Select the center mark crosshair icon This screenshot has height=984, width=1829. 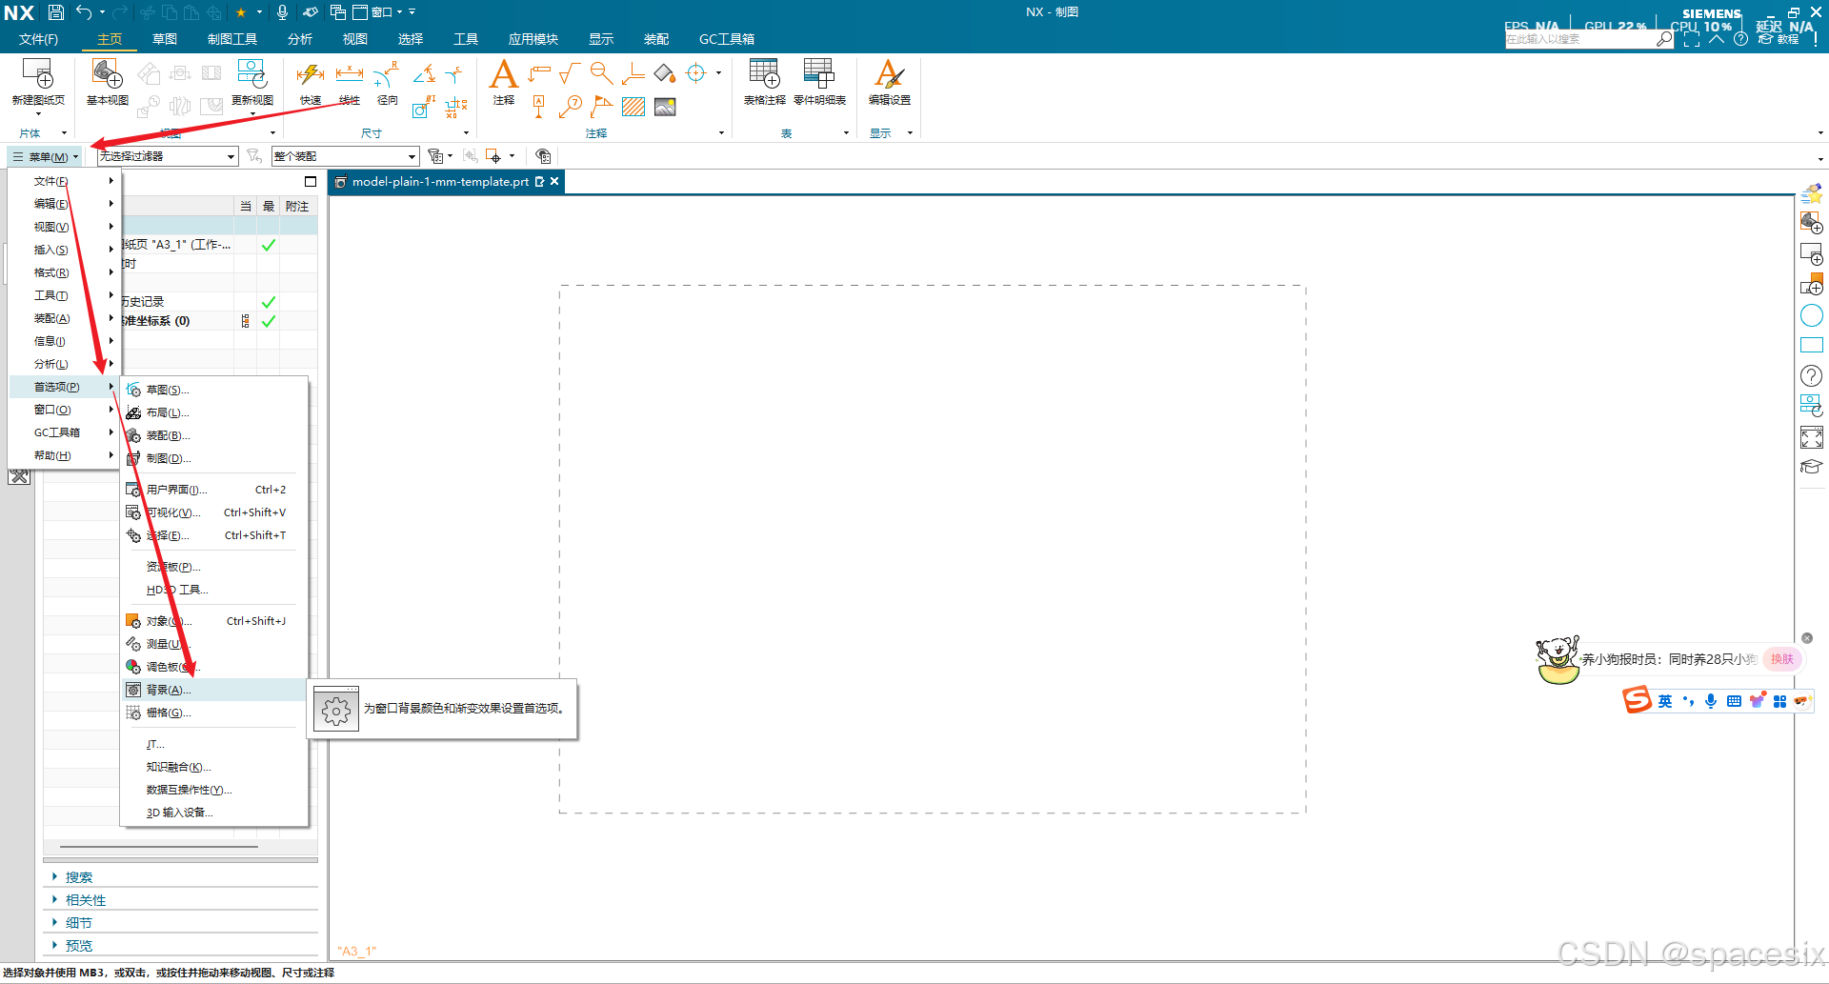point(696,73)
